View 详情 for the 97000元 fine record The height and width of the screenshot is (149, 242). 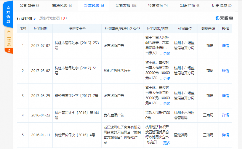click(x=225, y=115)
